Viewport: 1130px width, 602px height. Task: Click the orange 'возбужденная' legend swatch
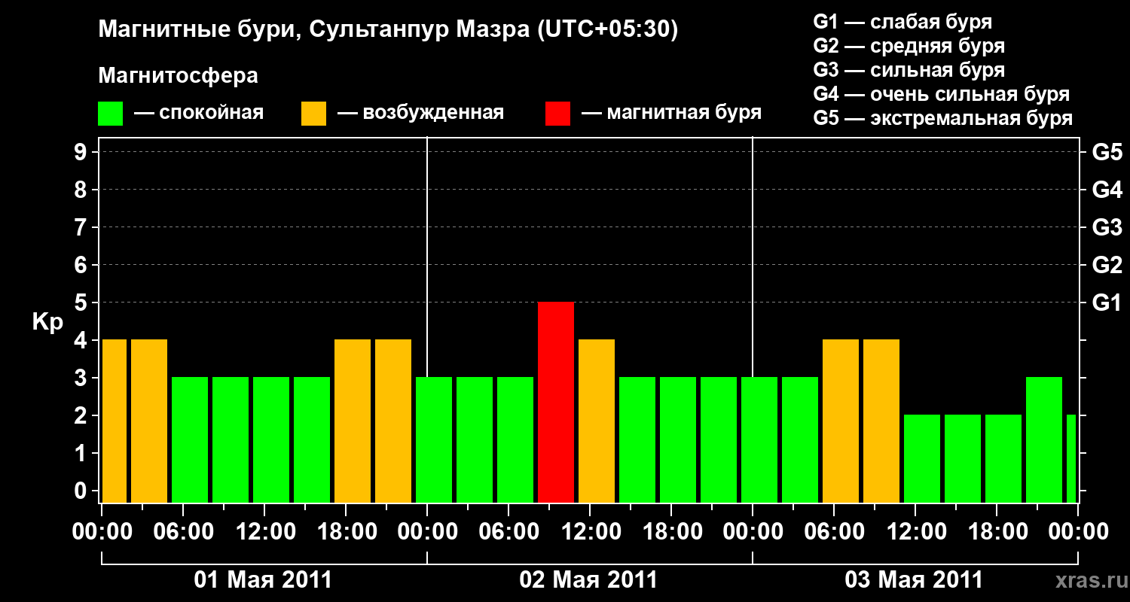[x=314, y=113]
